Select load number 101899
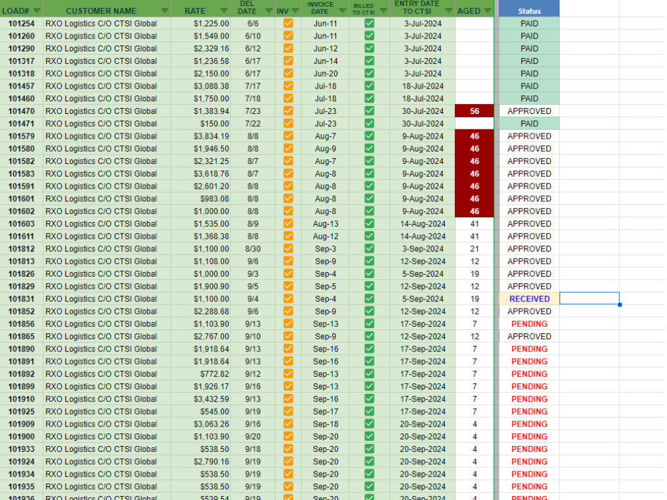667x500 pixels. [x=21, y=387]
